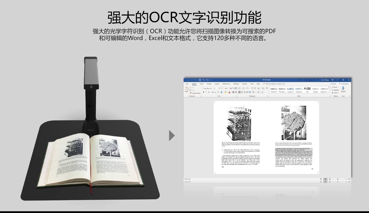Image resolution: width=369 pixels, height=213 pixels.
Task: Toggle Italic formatting
Action: click(x=206, y=92)
